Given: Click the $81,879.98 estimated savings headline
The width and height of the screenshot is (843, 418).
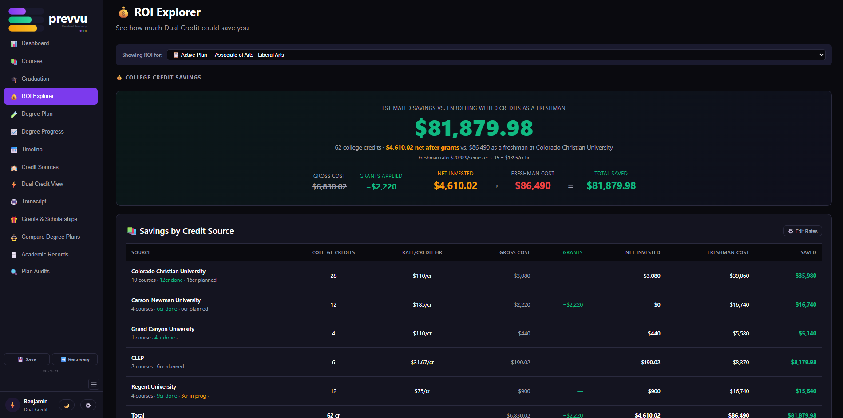Looking at the screenshot, I should pyautogui.click(x=474, y=128).
